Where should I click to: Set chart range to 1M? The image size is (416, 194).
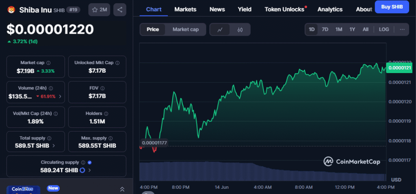[x=338, y=29]
